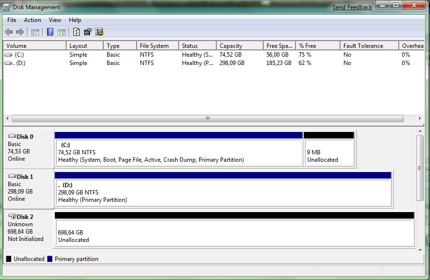The image size is (430, 280).
Task: Click the Disk 2 Not Initialized label
Action: 25,239
